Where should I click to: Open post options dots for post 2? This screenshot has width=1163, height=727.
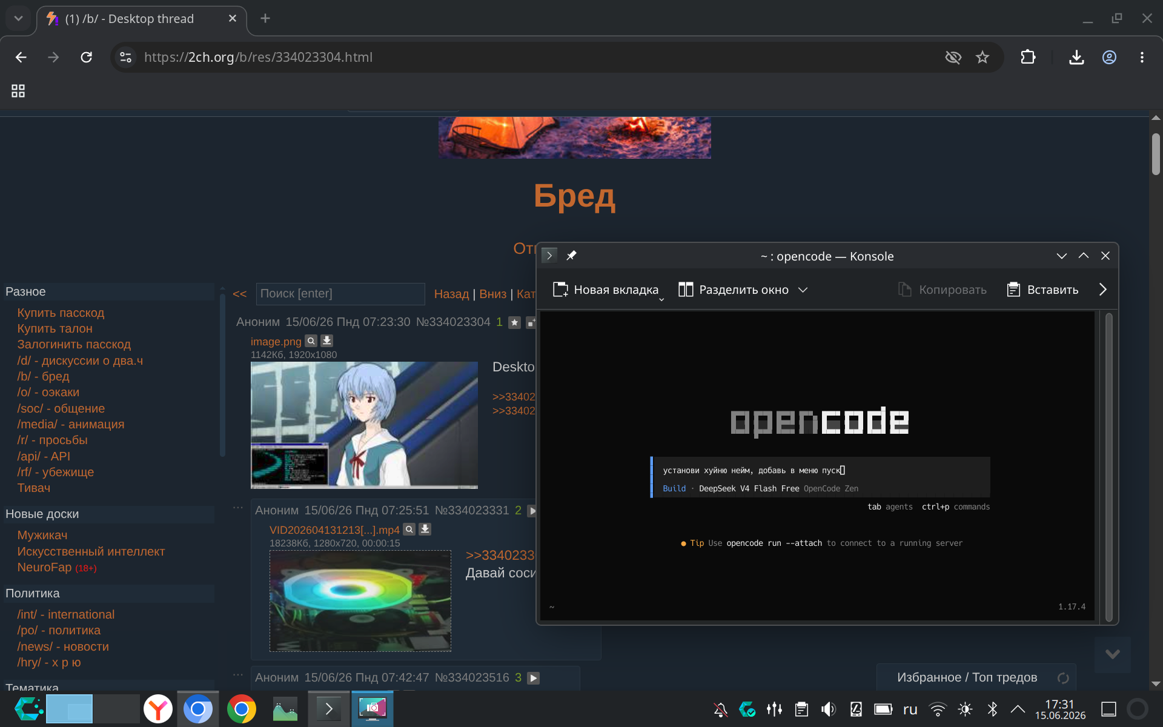[238, 508]
